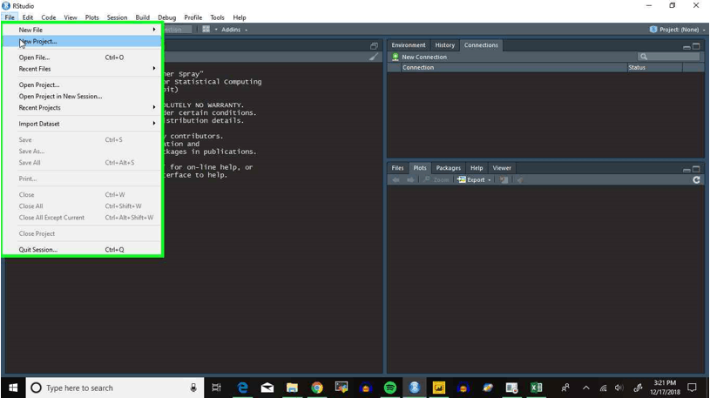The height and width of the screenshot is (398, 710).
Task: Minimize the Connections pane
Action: (686, 47)
